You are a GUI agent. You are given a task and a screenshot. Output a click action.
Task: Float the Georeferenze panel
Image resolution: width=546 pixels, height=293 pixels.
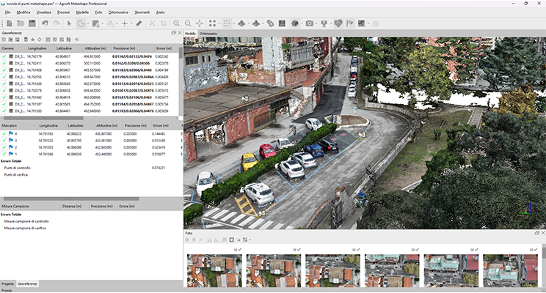coord(173,33)
